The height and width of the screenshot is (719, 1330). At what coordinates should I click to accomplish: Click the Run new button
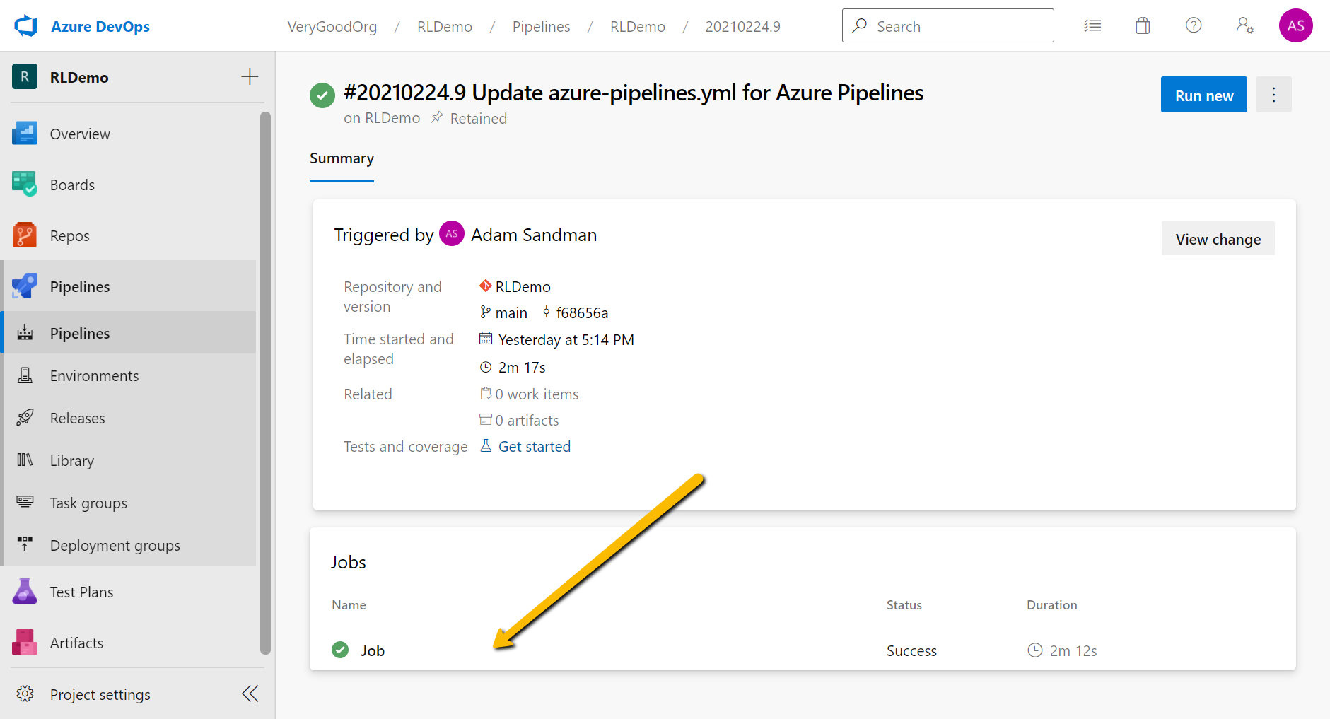tap(1204, 95)
